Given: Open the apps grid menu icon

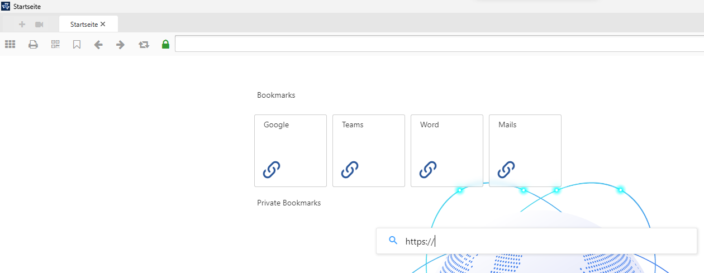Looking at the screenshot, I should [x=10, y=44].
